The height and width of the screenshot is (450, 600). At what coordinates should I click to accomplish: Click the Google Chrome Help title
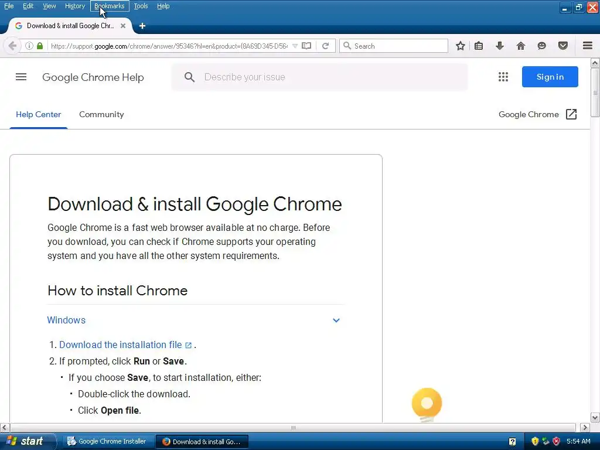93,77
